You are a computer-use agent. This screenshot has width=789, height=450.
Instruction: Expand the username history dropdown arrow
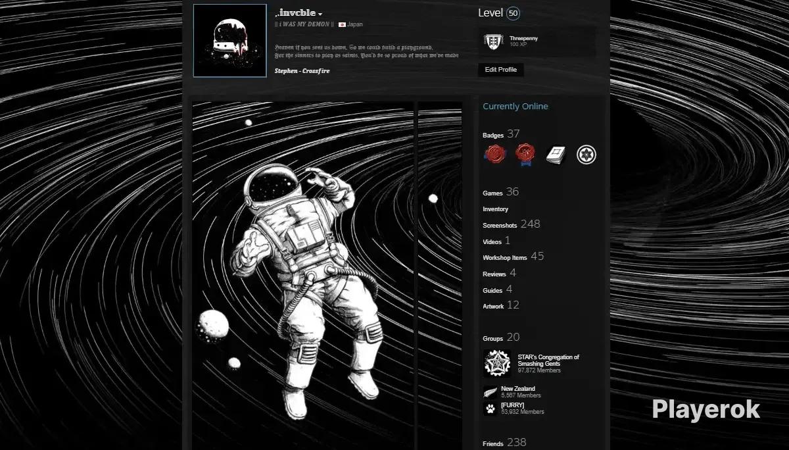coord(320,14)
